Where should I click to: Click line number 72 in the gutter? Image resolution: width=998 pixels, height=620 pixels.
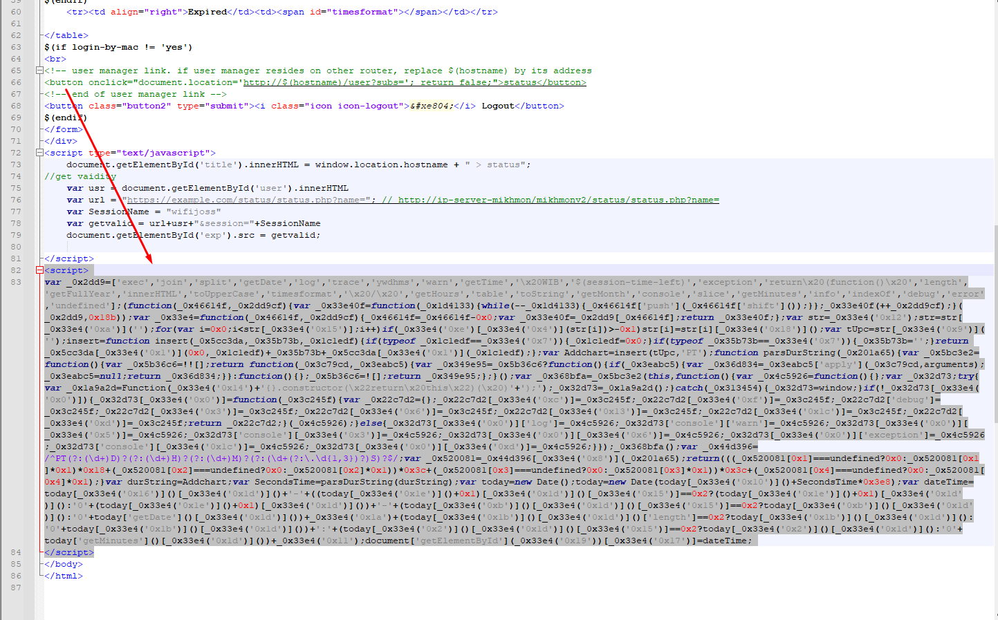[x=15, y=153]
